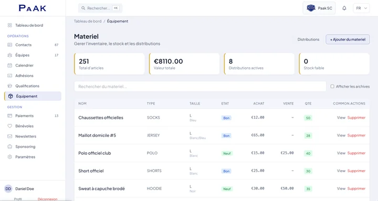View the Maillot domicile #5 item

[x=341, y=135]
